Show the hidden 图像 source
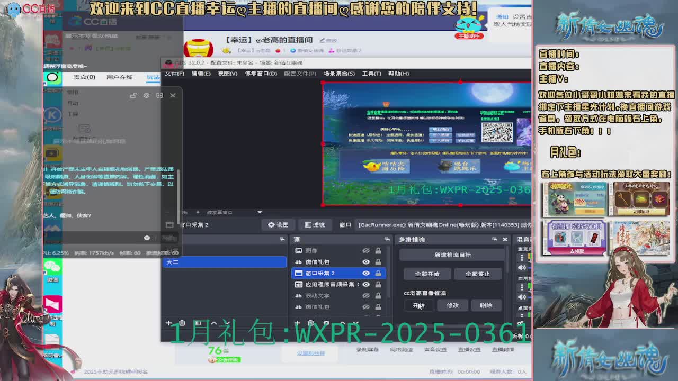 click(366, 250)
